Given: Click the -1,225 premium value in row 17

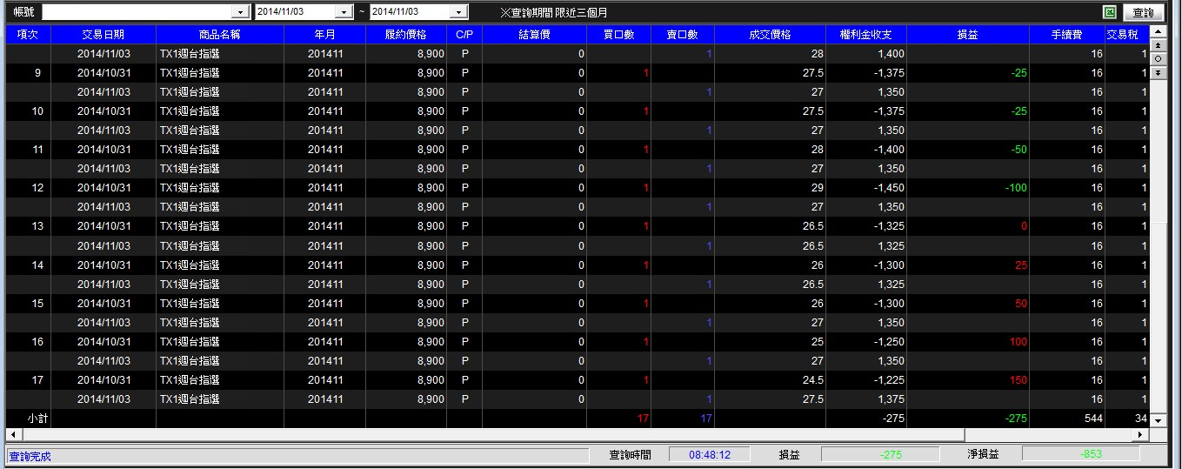Looking at the screenshot, I should point(889,380).
